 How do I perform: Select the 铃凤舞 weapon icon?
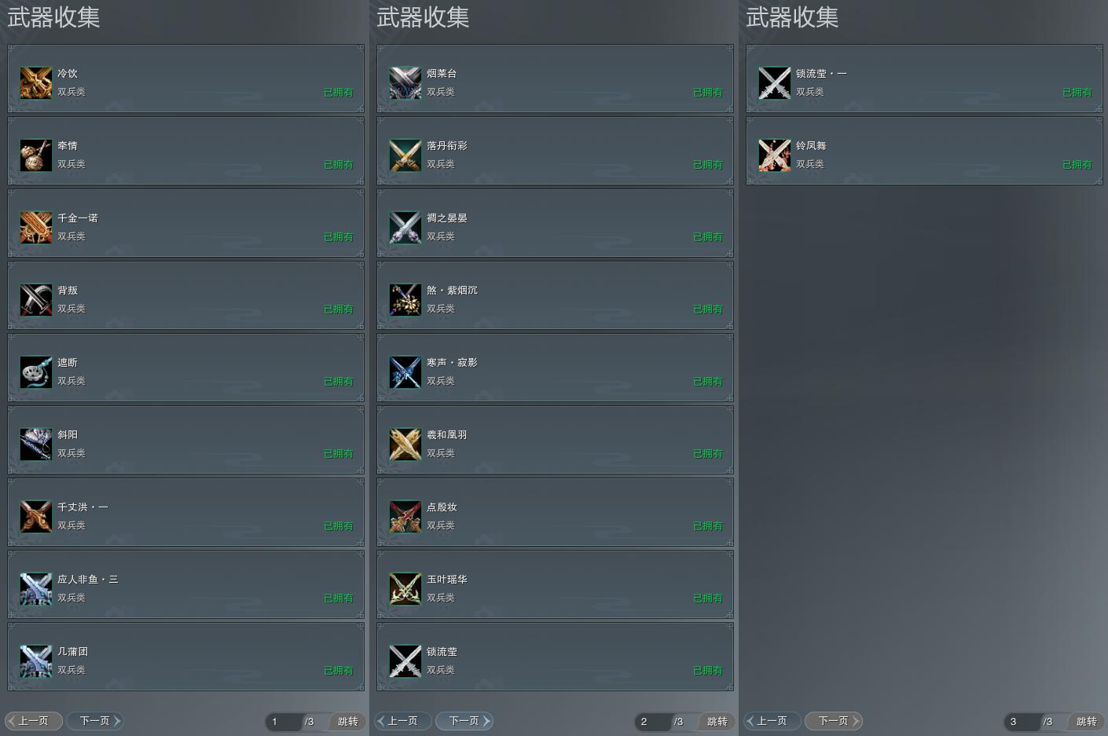pyautogui.click(x=775, y=155)
